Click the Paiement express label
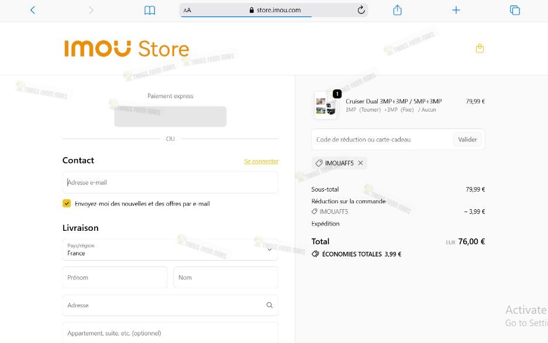Image resolution: width=548 pixels, height=343 pixels. coord(170,96)
